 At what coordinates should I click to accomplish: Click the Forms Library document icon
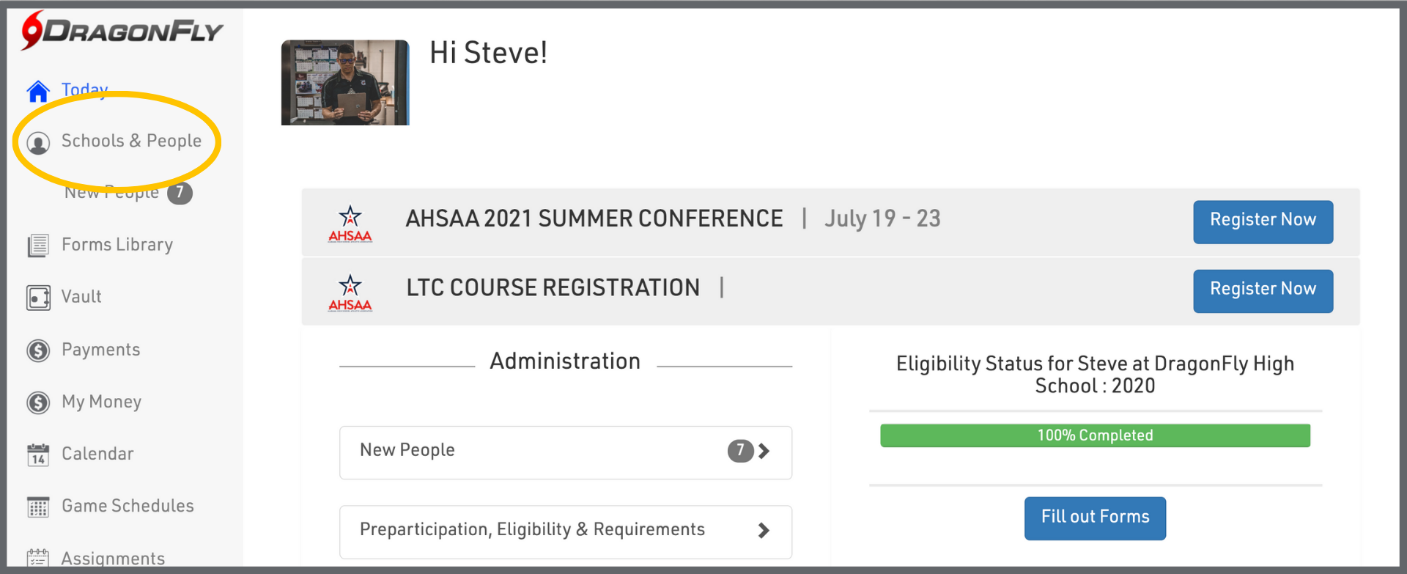(x=38, y=246)
